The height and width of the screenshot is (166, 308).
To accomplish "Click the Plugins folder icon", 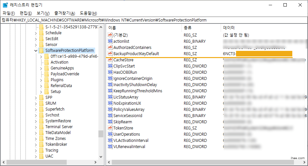I will tap(46, 80).
